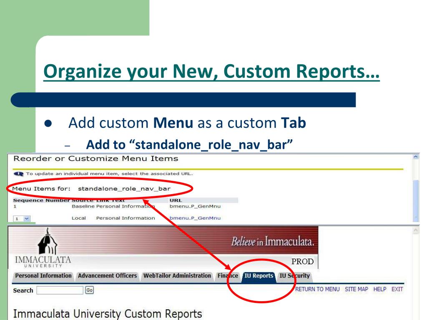Click the 'Sequence Number' column header
427x320 pixels.
[x=41, y=200]
